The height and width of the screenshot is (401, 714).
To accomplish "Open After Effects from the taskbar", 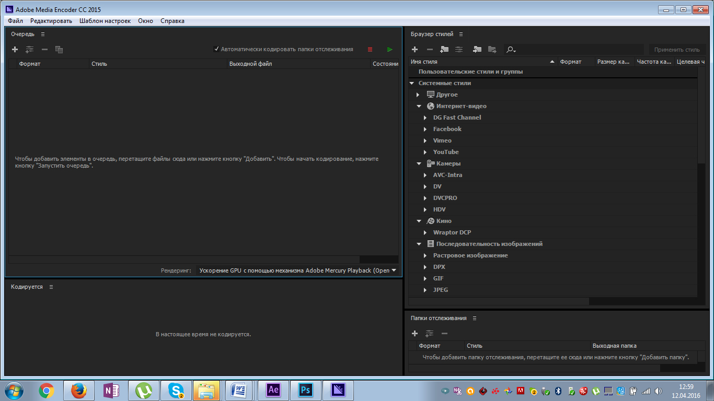I will (x=273, y=390).
